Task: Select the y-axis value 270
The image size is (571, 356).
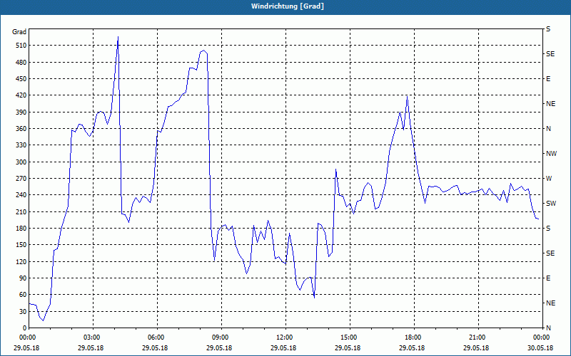Action: [21, 179]
